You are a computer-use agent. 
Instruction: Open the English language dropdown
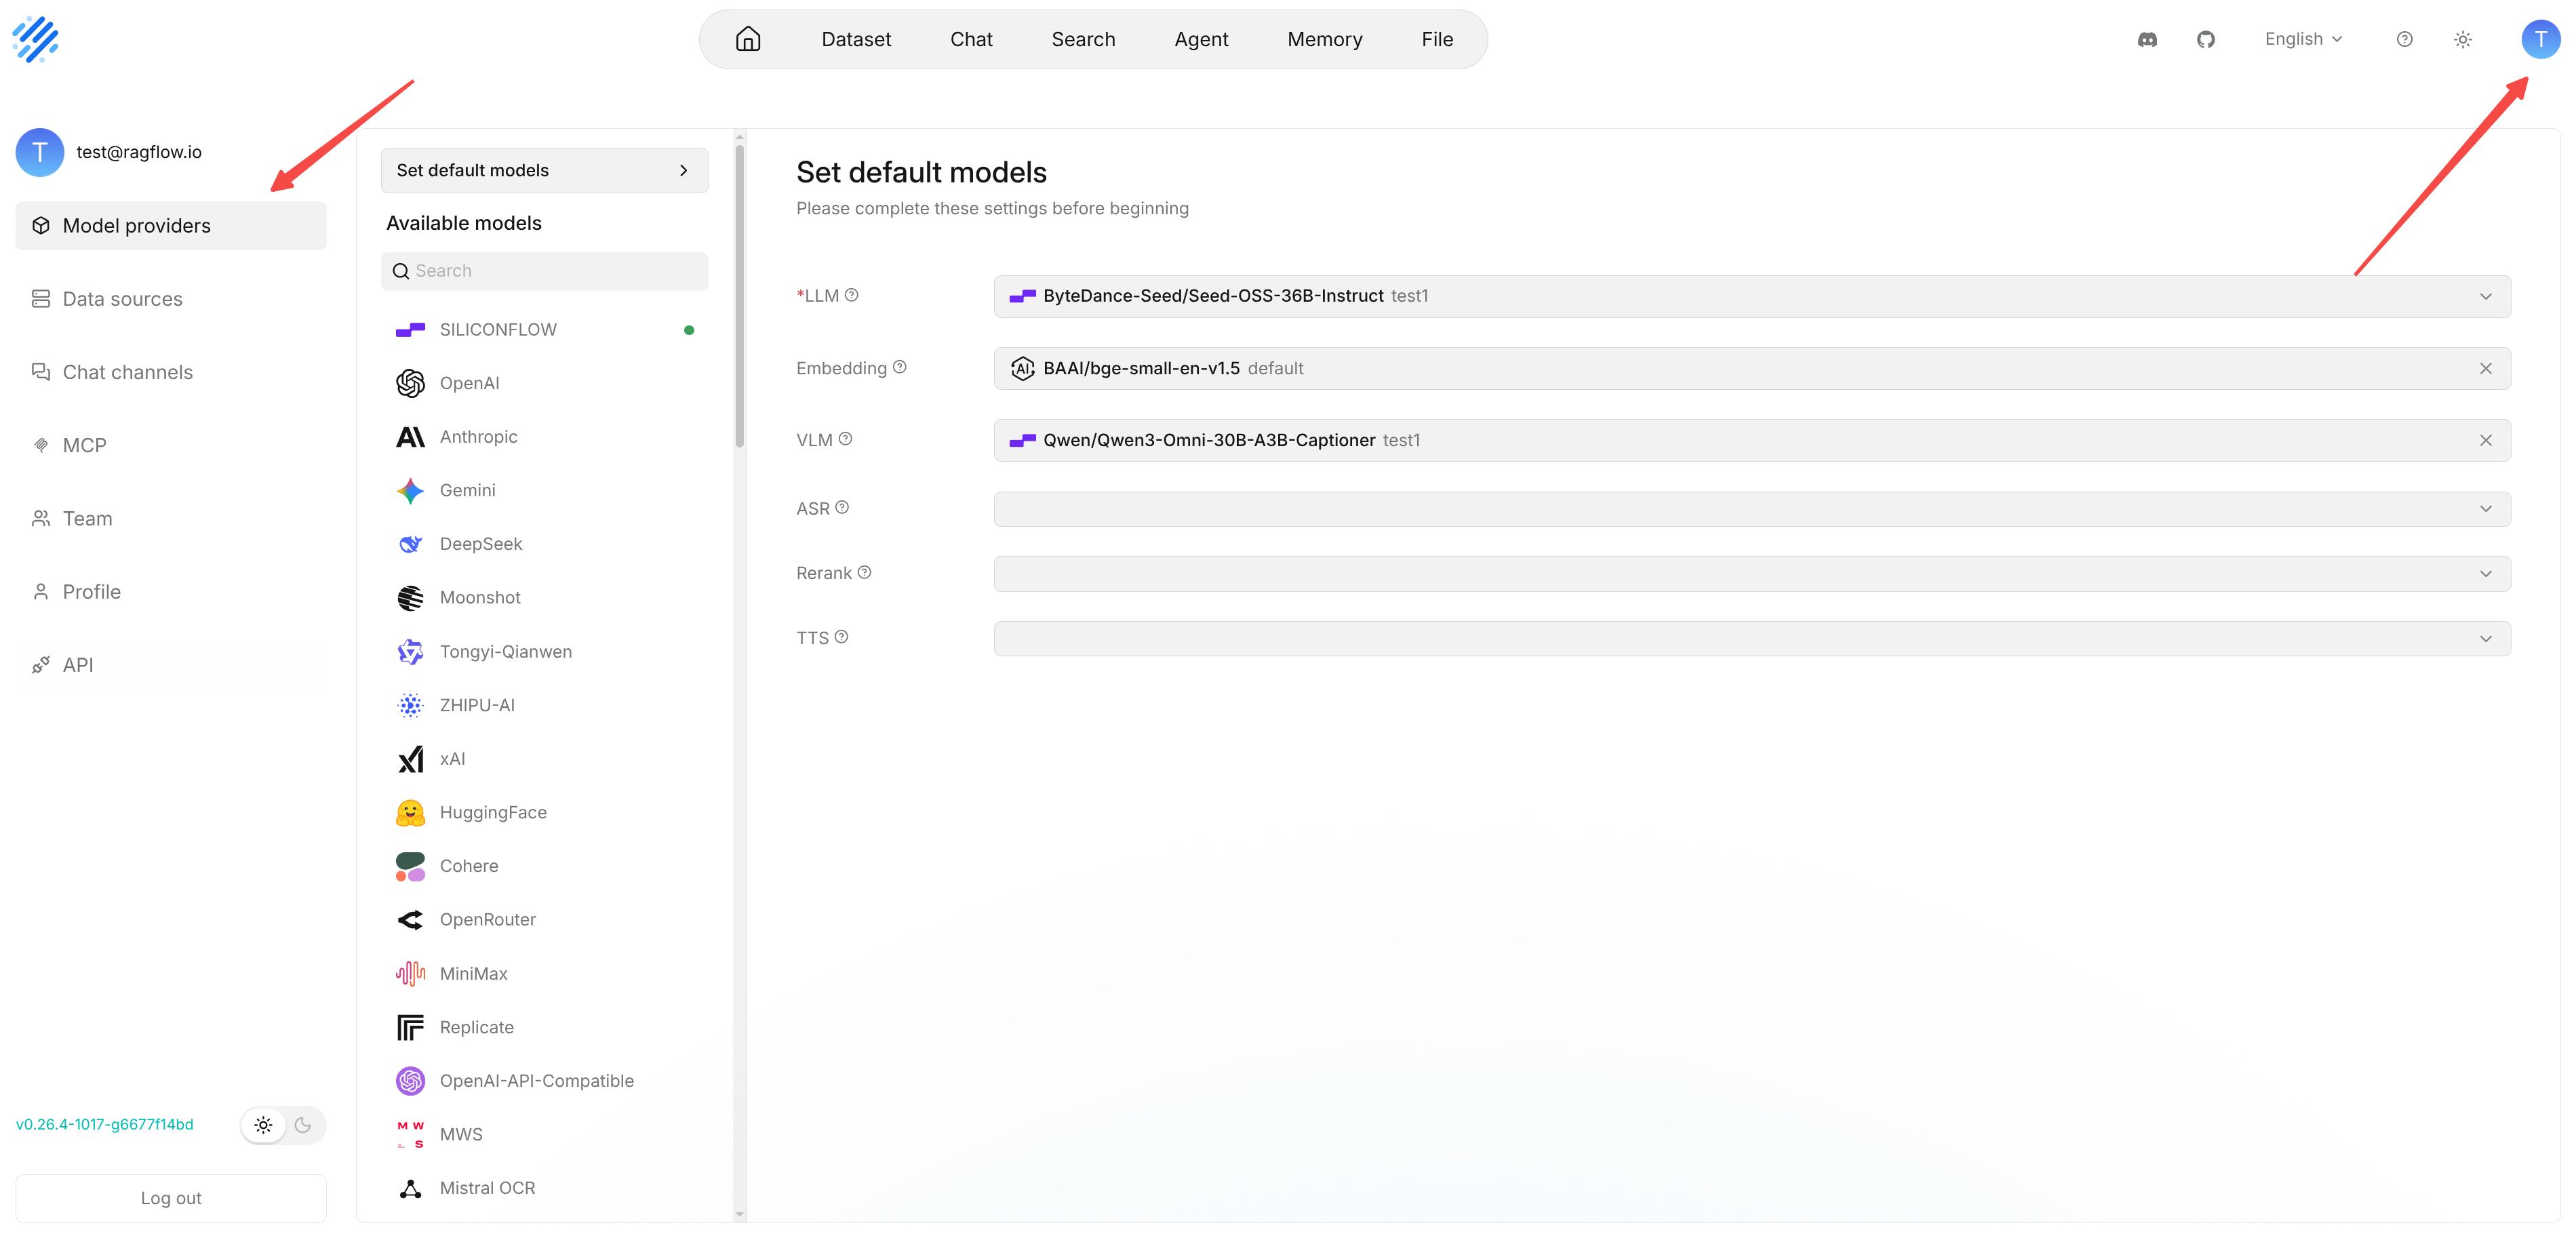point(2304,39)
